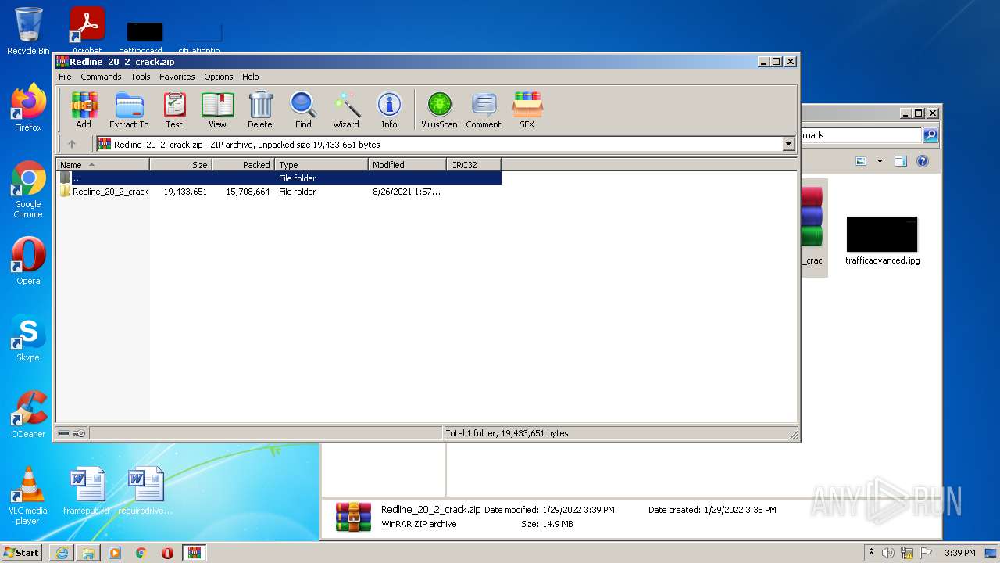Open Chrome from taskbar

[141, 553]
